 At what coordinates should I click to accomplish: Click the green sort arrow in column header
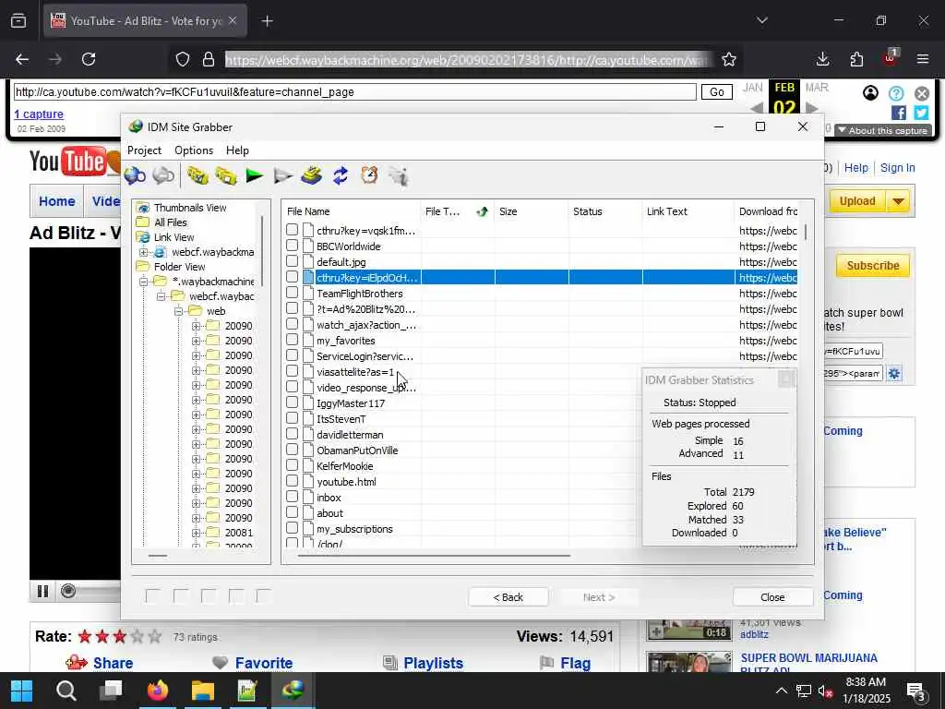pos(482,211)
